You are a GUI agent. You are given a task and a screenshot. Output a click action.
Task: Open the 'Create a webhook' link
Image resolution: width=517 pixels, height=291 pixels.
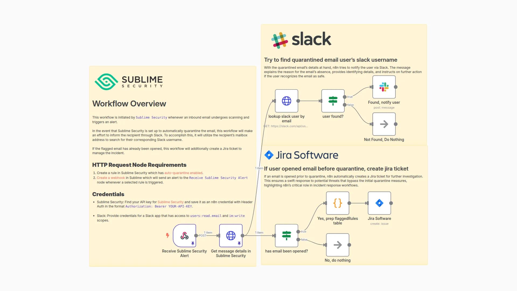[111, 178]
